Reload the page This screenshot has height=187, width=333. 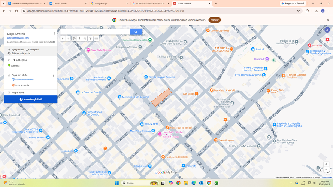pyautogui.click(x=16, y=11)
